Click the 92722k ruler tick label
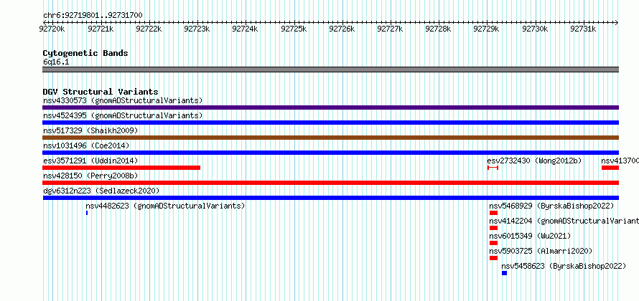Screen dimensions: 639x301 point(149,29)
